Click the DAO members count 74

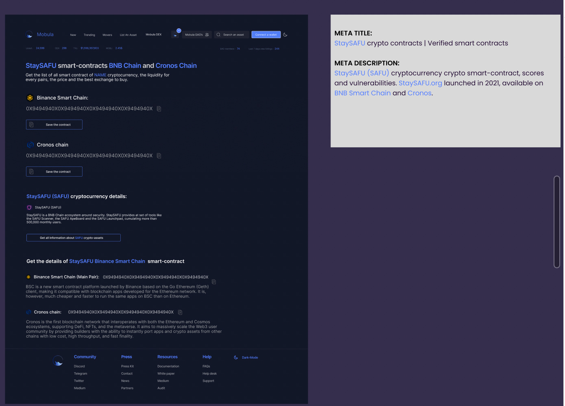tap(238, 49)
